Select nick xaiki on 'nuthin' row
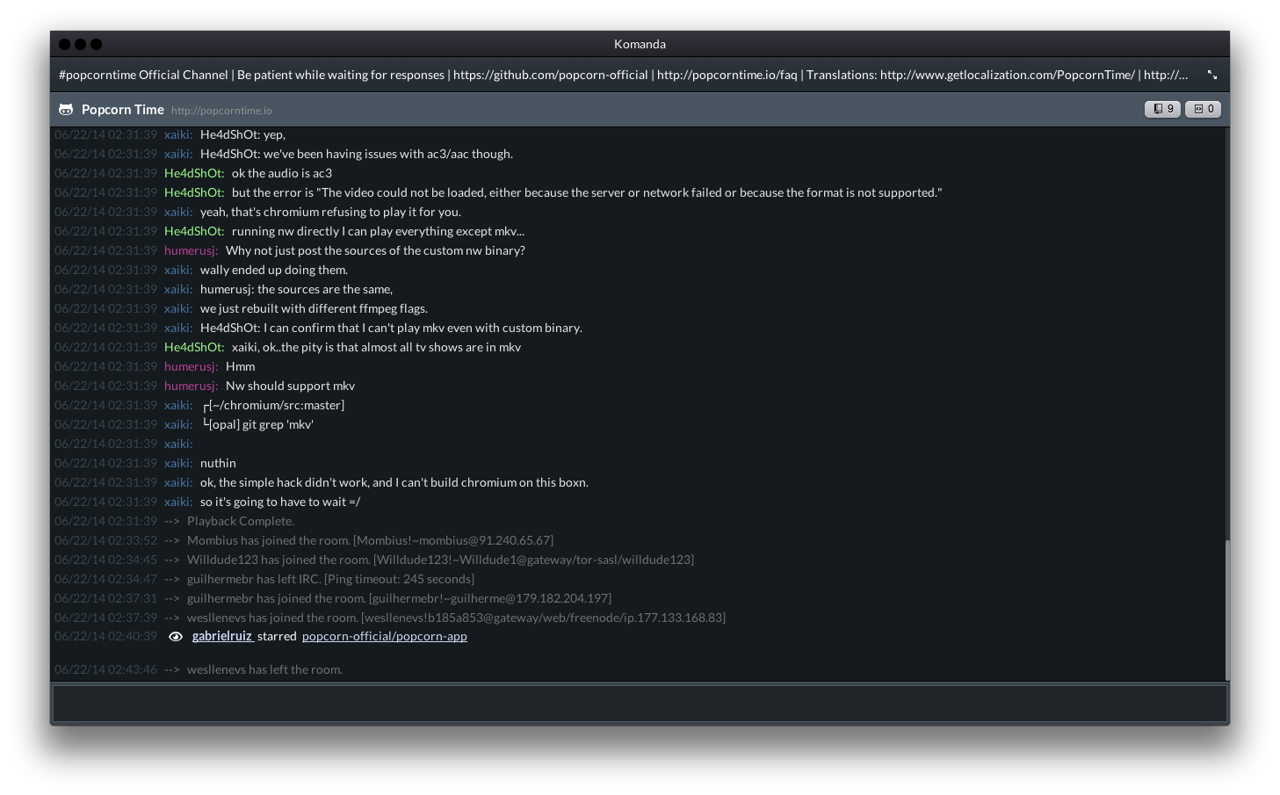The height and width of the screenshot is (795, 1280). [x=178, y=463]
